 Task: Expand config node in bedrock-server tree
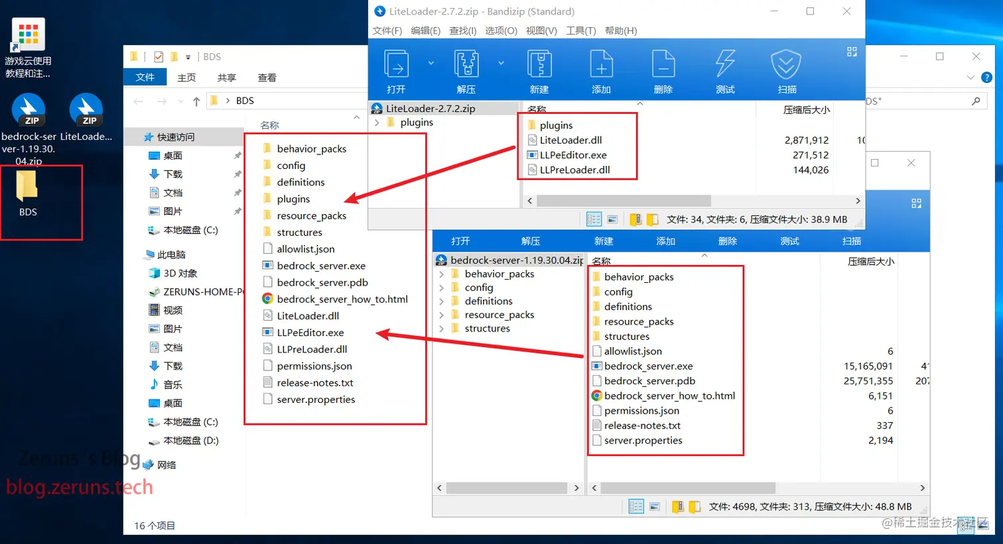click(441, 288)
